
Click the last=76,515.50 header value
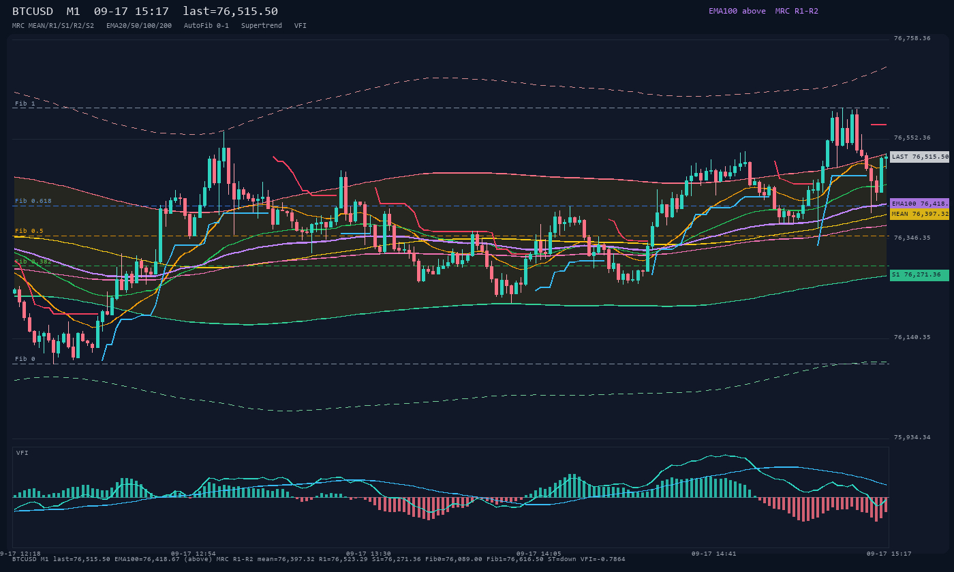230,11
